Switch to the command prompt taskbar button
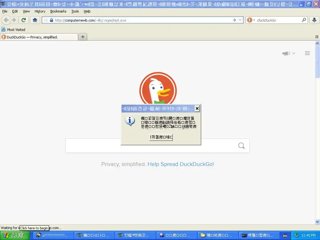The height and width of the screenshot is (240, 320). click(x=259, y=235)
